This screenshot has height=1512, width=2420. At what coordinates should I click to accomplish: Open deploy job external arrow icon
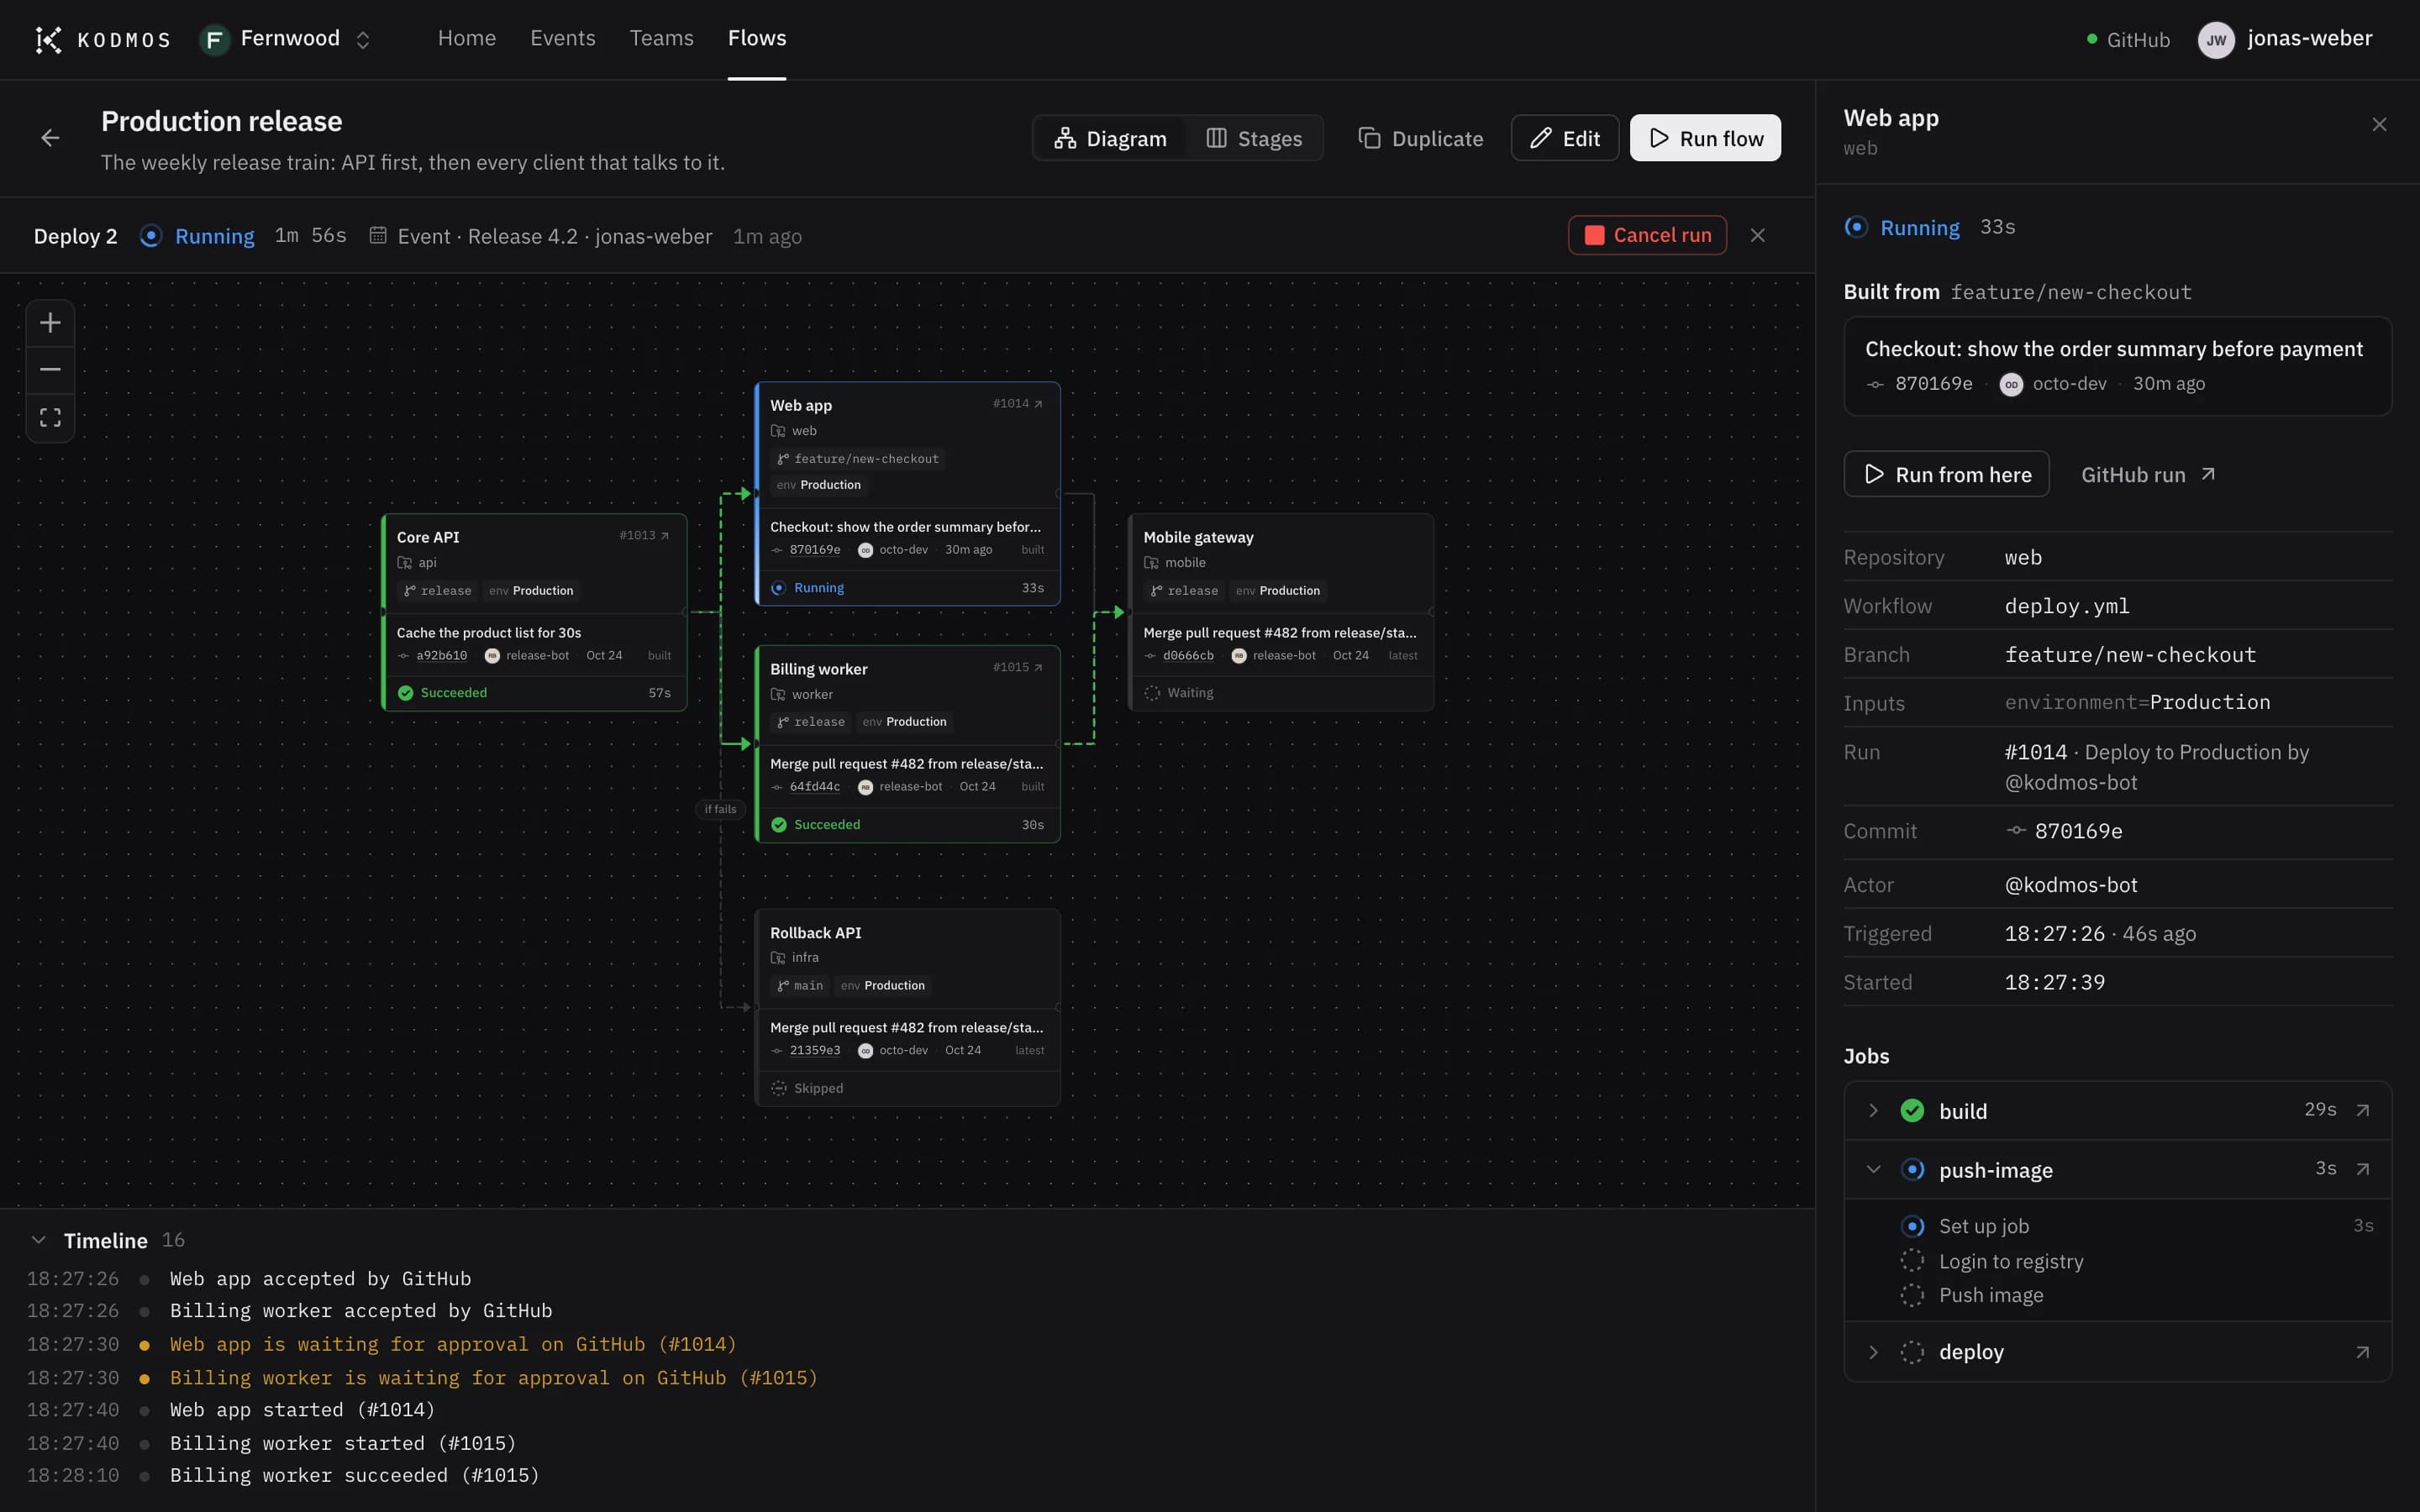(2362, 1352)
